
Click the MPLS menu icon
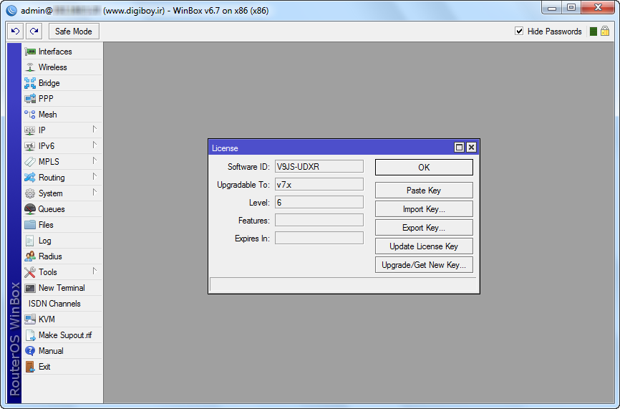point(30,162)
